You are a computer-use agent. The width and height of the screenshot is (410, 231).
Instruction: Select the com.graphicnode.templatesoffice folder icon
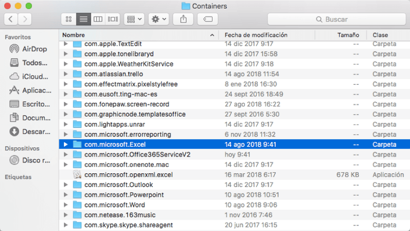[77, 114]
